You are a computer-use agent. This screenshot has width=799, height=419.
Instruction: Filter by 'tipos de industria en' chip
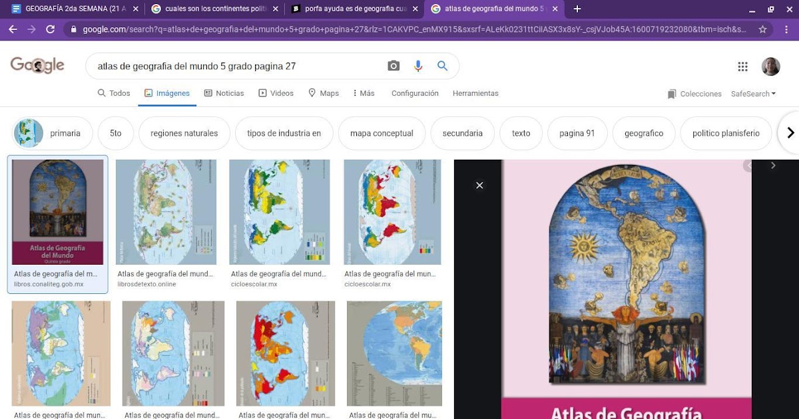(284, 133)
